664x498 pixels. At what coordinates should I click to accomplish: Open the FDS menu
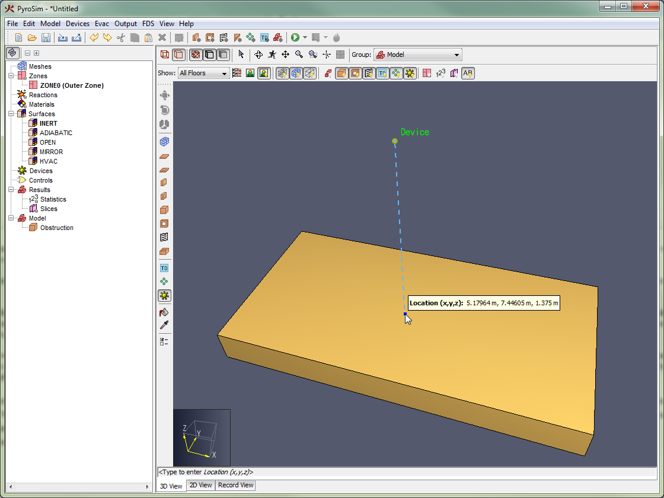pyautogui.click(x=148, y=24)
